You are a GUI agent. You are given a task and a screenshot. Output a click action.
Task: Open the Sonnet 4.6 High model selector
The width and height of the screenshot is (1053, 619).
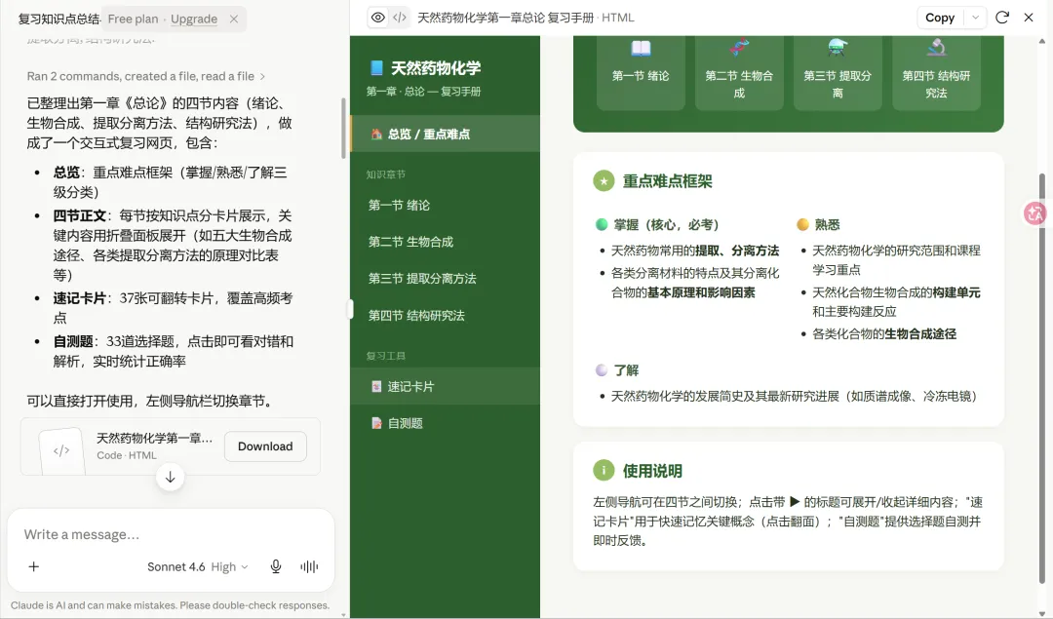tap(197, 566)
